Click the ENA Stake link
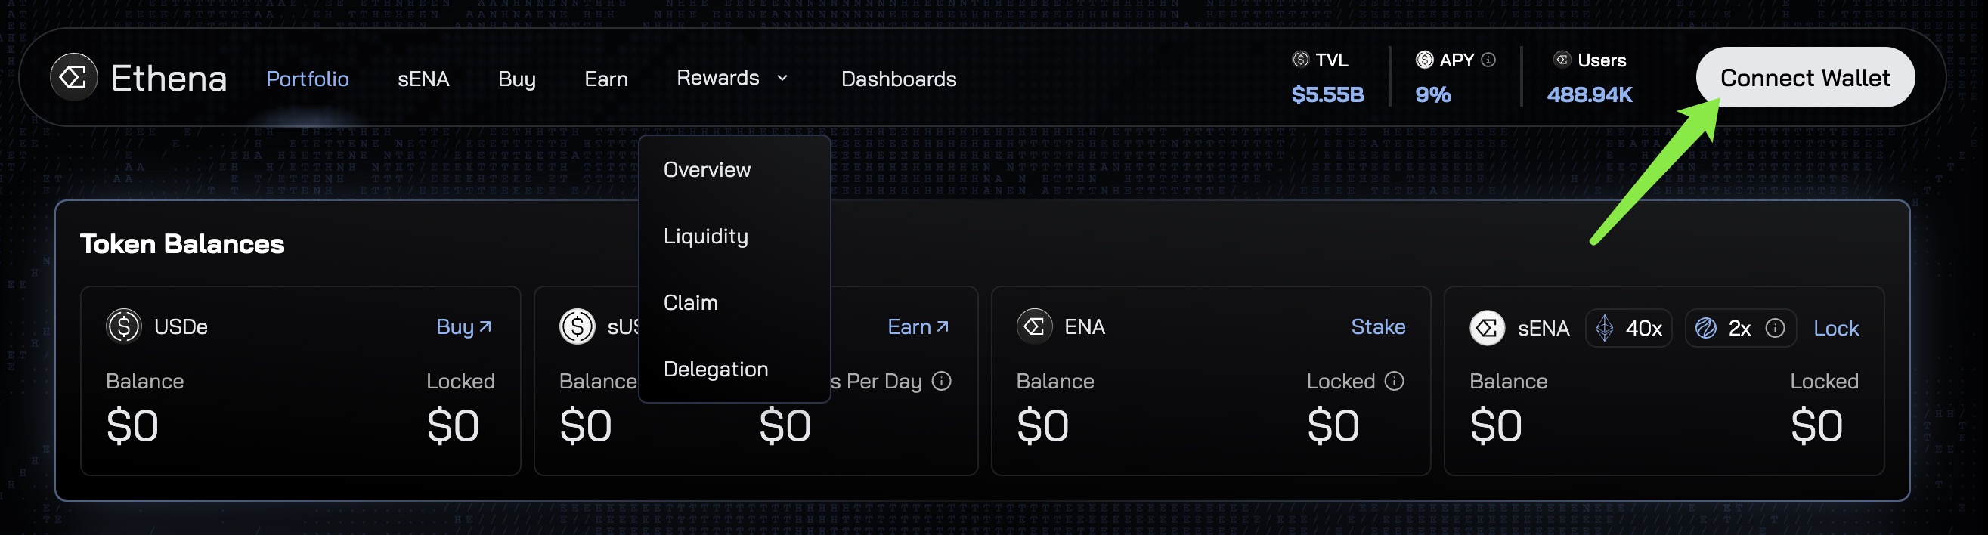 tap(1377, 326)
